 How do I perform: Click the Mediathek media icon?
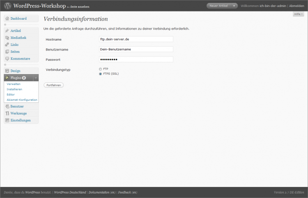(x=7, y=38)
